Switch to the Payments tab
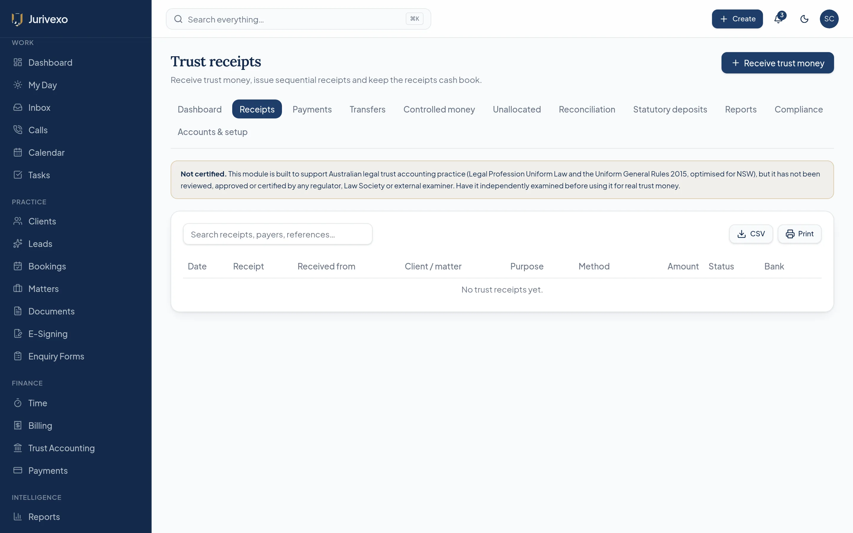 click(312, 109)
